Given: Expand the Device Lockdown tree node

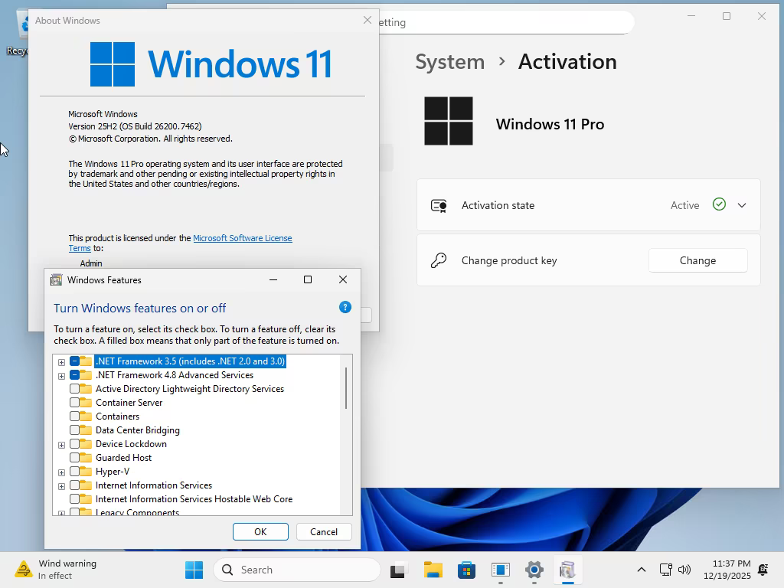Looking at the screenshot, I should [x=61, y=445].
